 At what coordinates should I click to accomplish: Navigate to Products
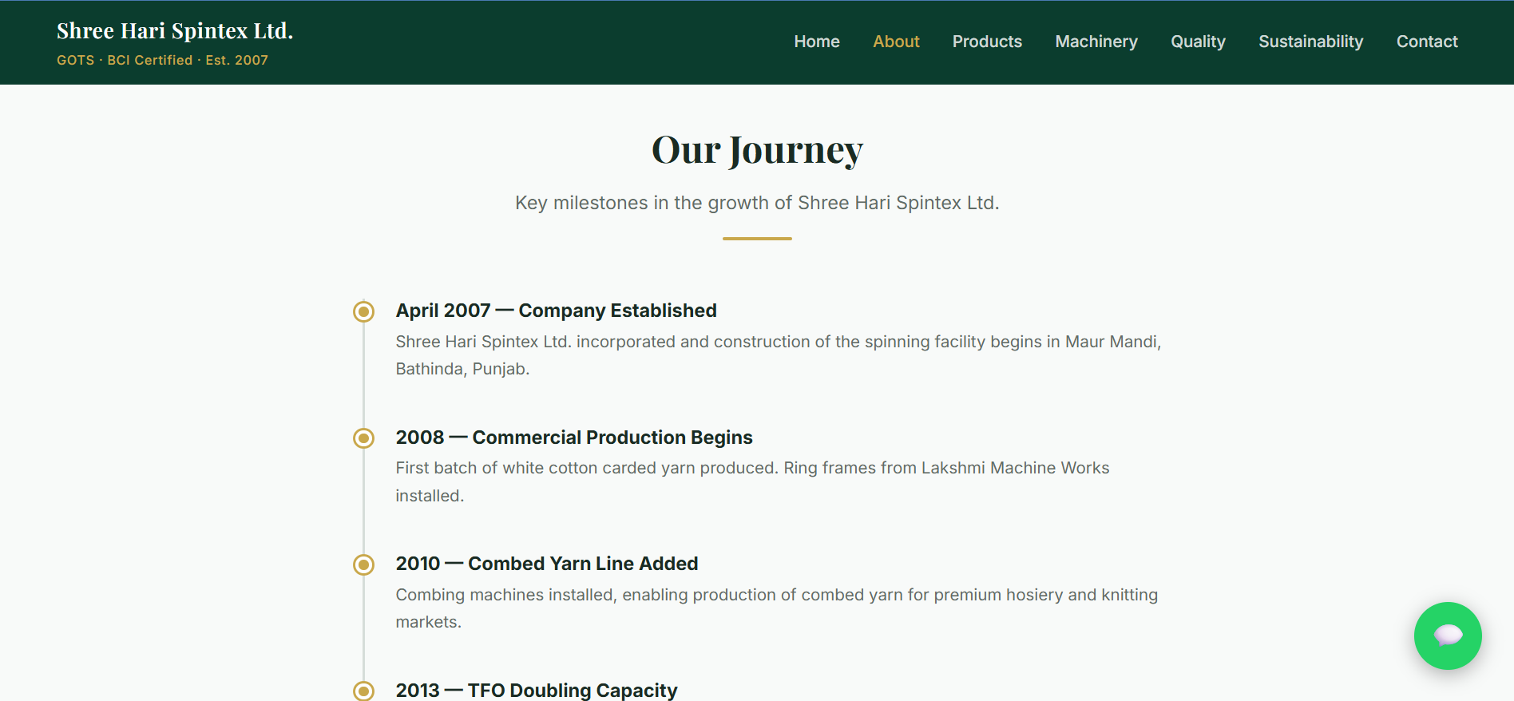click(987, 42)
